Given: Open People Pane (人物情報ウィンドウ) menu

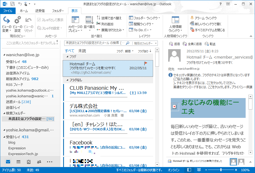Looking at the screenshot, I should coord(175,24).
